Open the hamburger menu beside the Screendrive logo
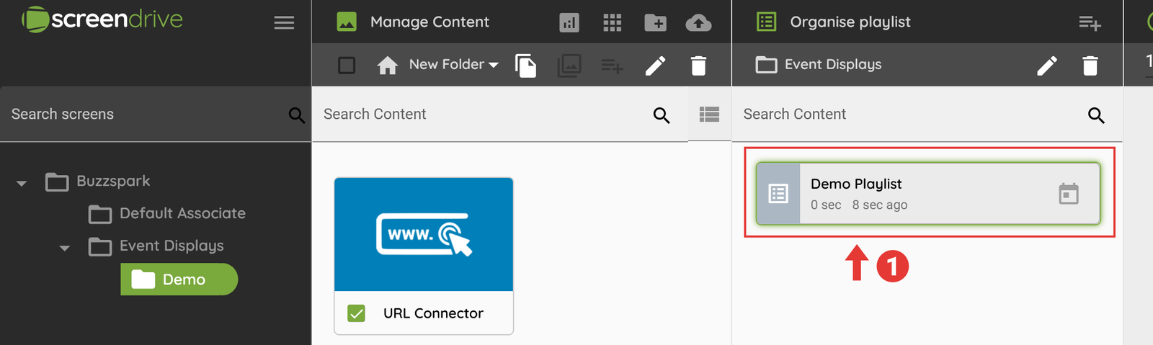Screen dimensions: 1153x345 [x=284, y=22]
